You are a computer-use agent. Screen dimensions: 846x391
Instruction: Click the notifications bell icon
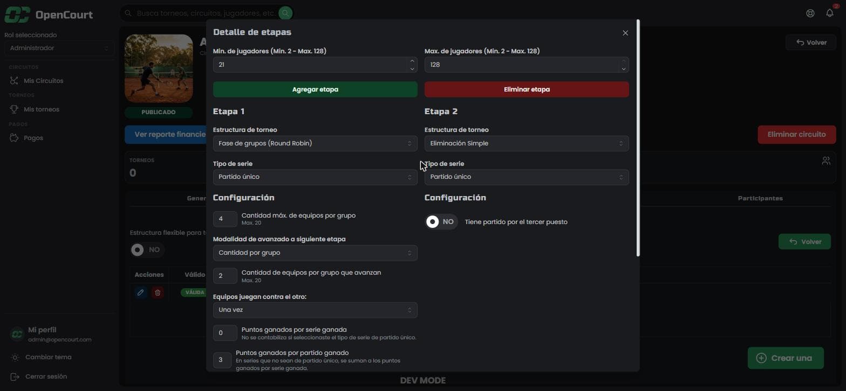point(830,13)
